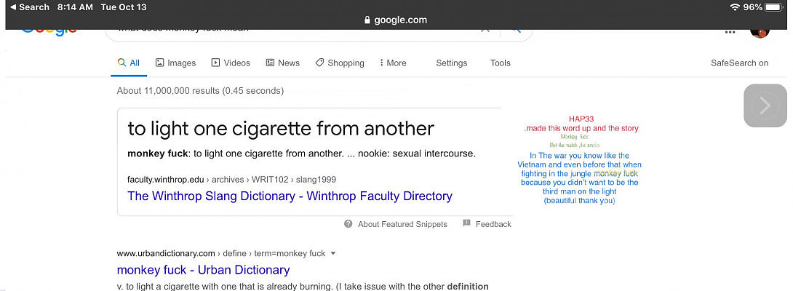The image size is (793, 291).
Task: Click the three-dot menu near profile
Action: point(730,31)
